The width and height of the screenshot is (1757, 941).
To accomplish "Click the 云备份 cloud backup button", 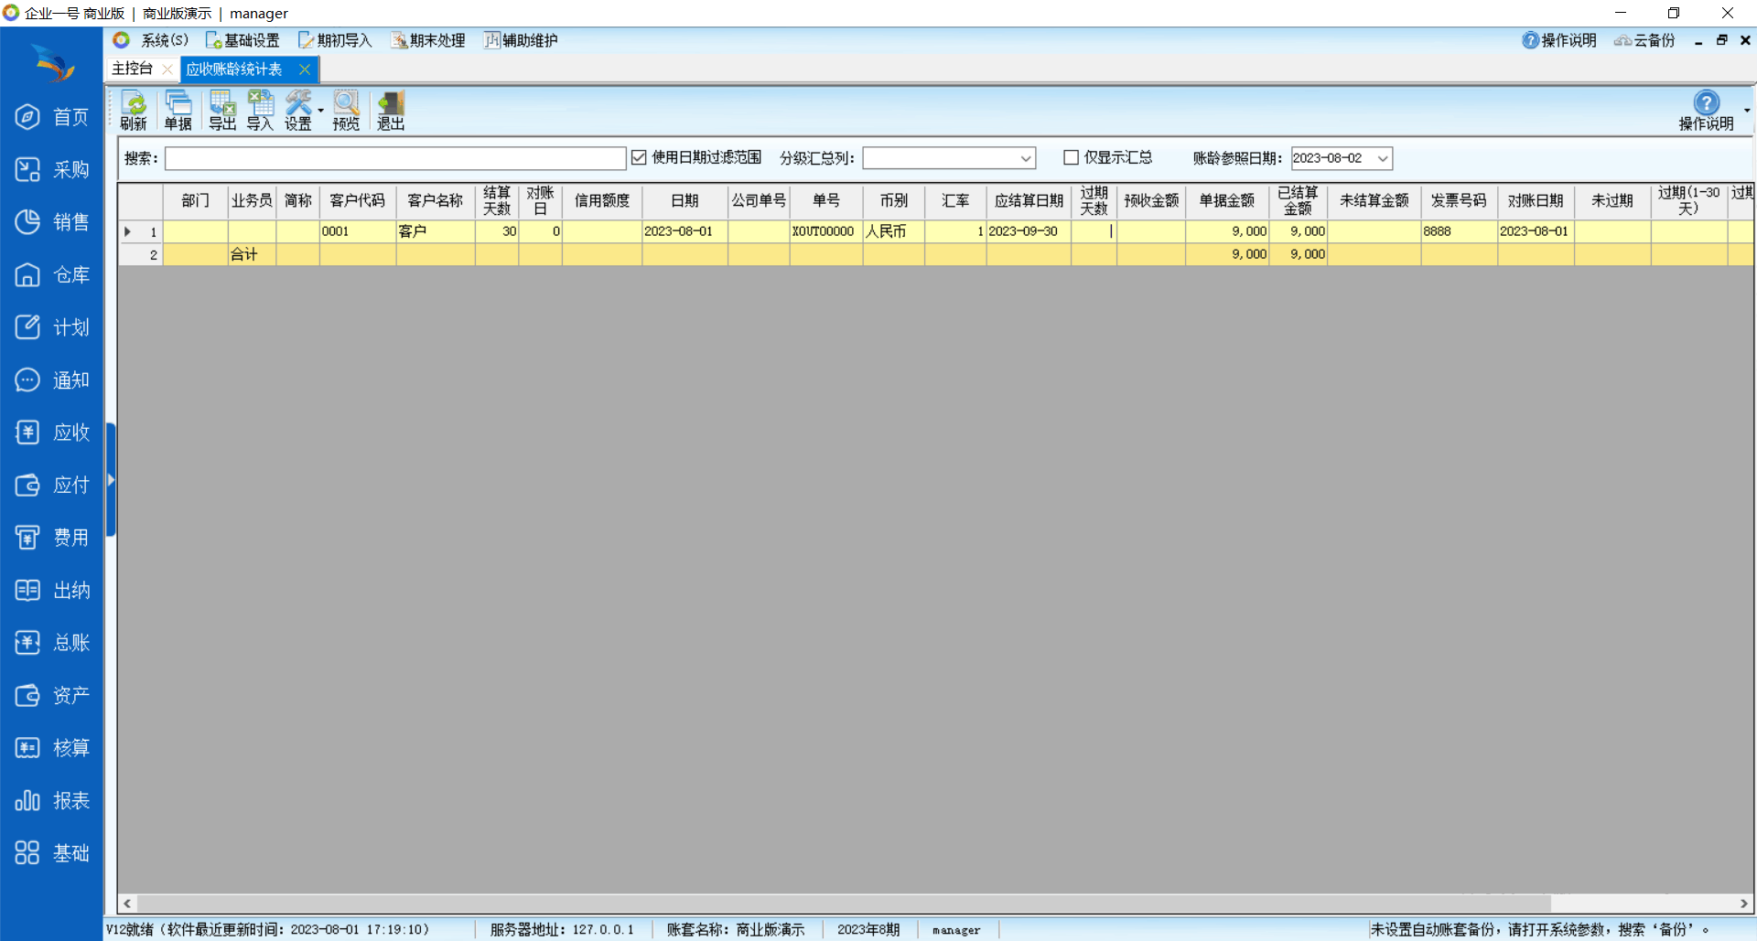I will [1645, 40].
